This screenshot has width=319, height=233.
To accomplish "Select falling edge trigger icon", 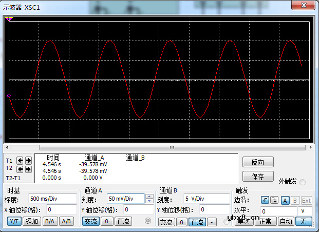I will (274, 200).
